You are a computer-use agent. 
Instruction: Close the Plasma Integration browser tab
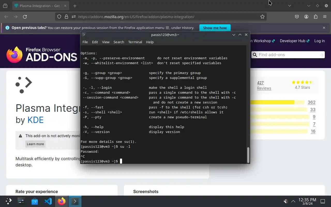point(65,6)
